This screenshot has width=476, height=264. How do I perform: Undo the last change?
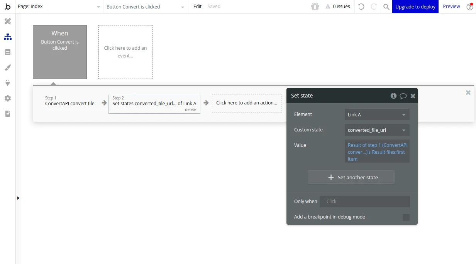pyautogui.click(x=361, y=7)
